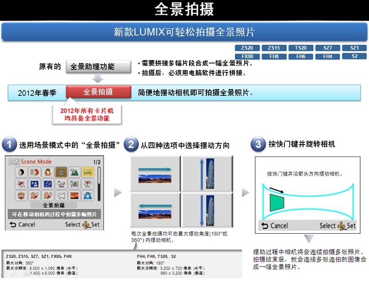Click the TS20 model tag

(x=301, y=48)
